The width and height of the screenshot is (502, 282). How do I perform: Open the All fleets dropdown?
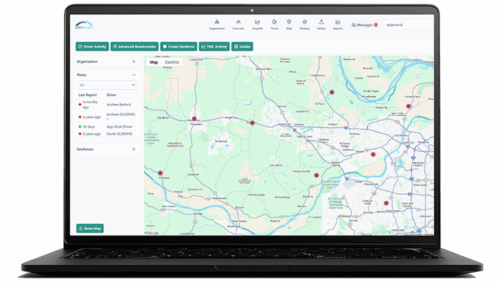(107, 85)
